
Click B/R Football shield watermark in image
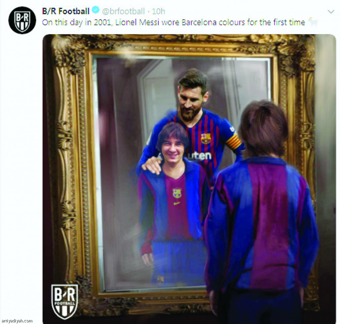64,302
